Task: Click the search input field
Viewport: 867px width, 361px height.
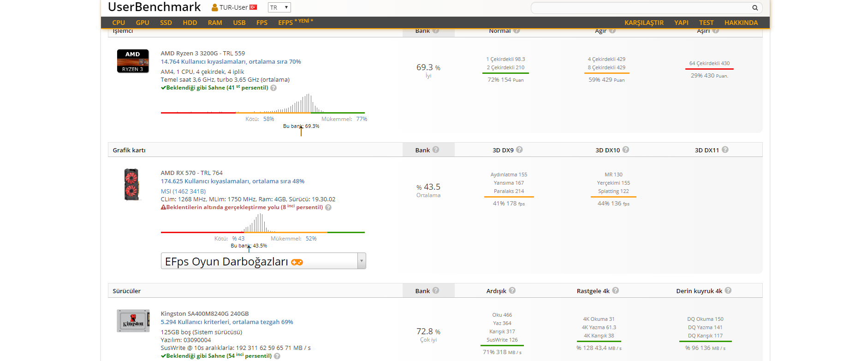Action: 647,7
